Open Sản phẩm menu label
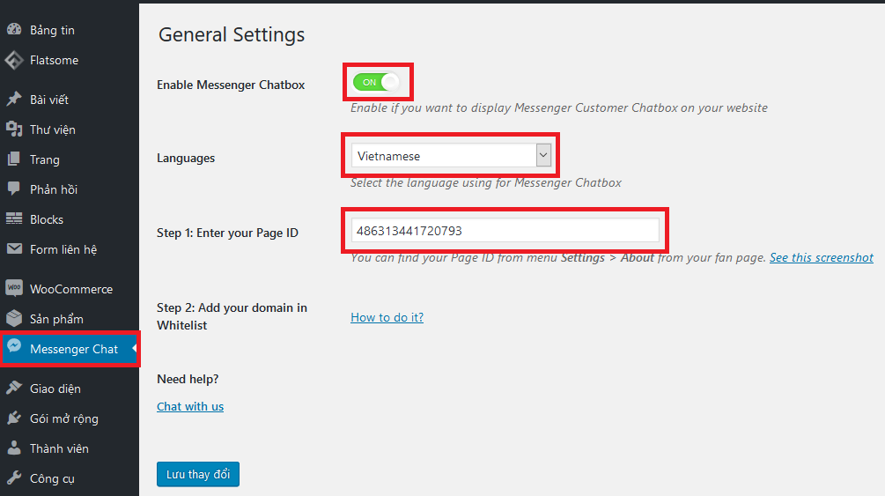The image size is (885, 496). [56, 319]
